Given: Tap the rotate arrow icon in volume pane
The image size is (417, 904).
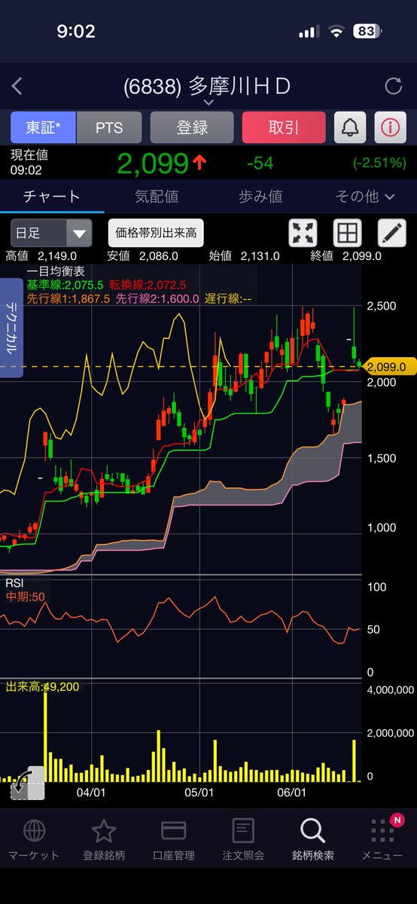Looking at the screenshot, I should [x=27, y=783].
